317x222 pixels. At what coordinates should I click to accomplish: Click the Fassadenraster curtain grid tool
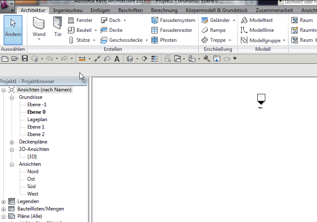click(x=172, y=30)
